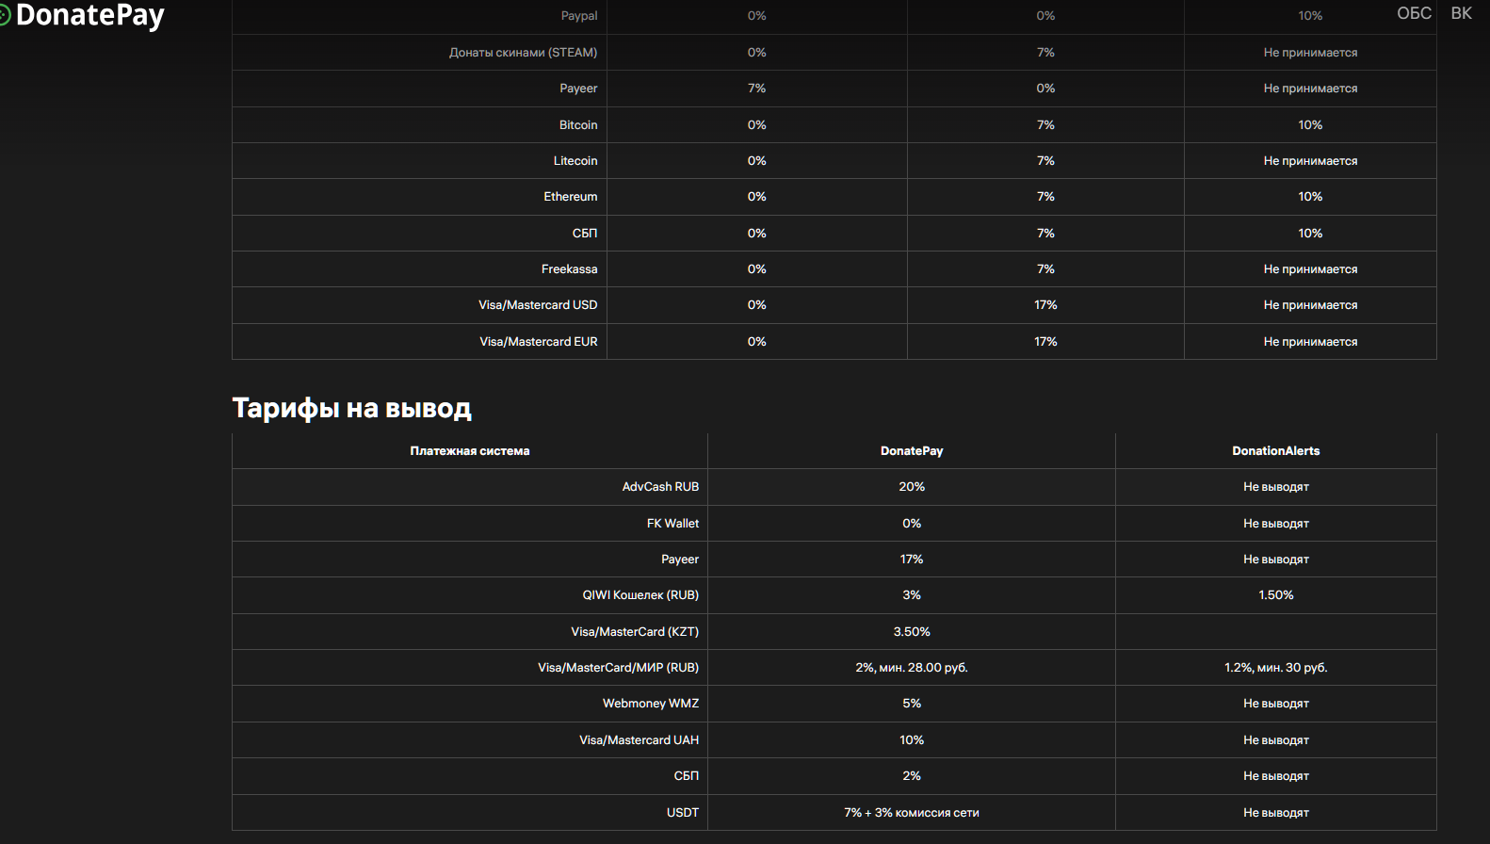Image resolution: width=1490 pixels, height=844 pixels.
Task: Click the Visa/Mastercard UAH row label
Action: [639, 740]
